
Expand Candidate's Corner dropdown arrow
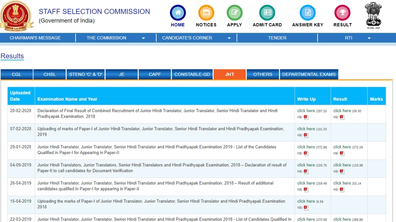click(x=229, y=38)
